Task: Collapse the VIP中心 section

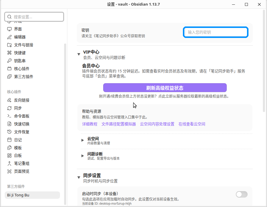Action: pos(79,54)
